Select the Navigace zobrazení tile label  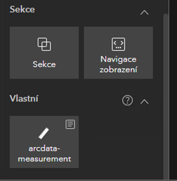tap(118, 64)
